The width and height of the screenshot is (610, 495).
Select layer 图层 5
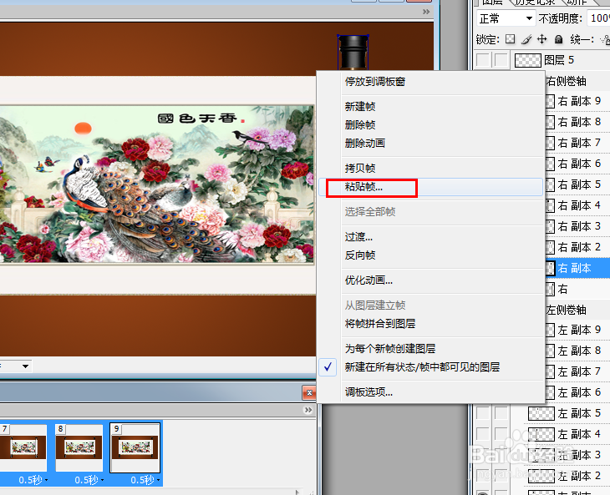[559, 60]
